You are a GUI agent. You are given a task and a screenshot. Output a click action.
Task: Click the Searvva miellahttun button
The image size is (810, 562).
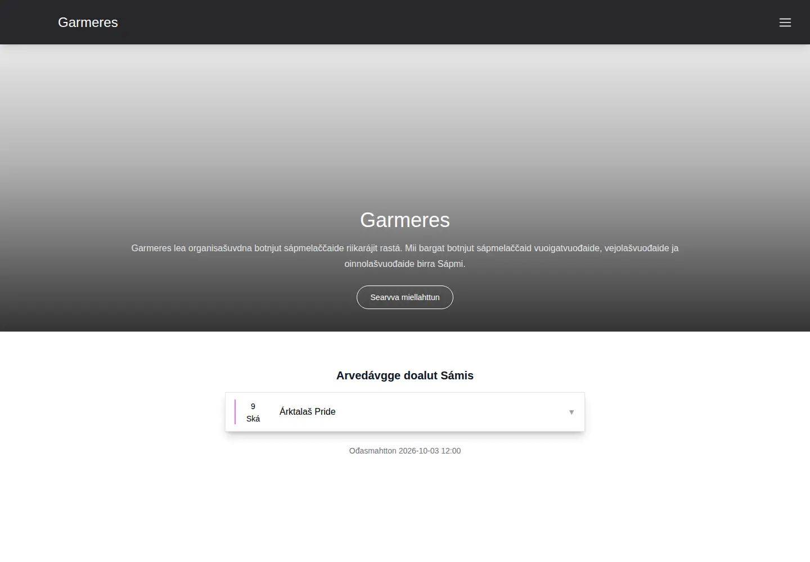pos(405,297)
